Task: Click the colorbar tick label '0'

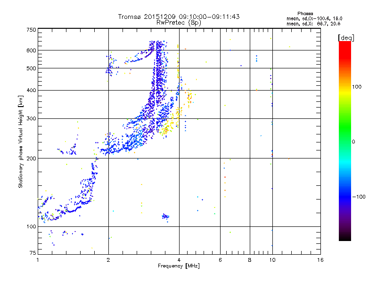Action: pyautogui.click(x=353, y=141)
